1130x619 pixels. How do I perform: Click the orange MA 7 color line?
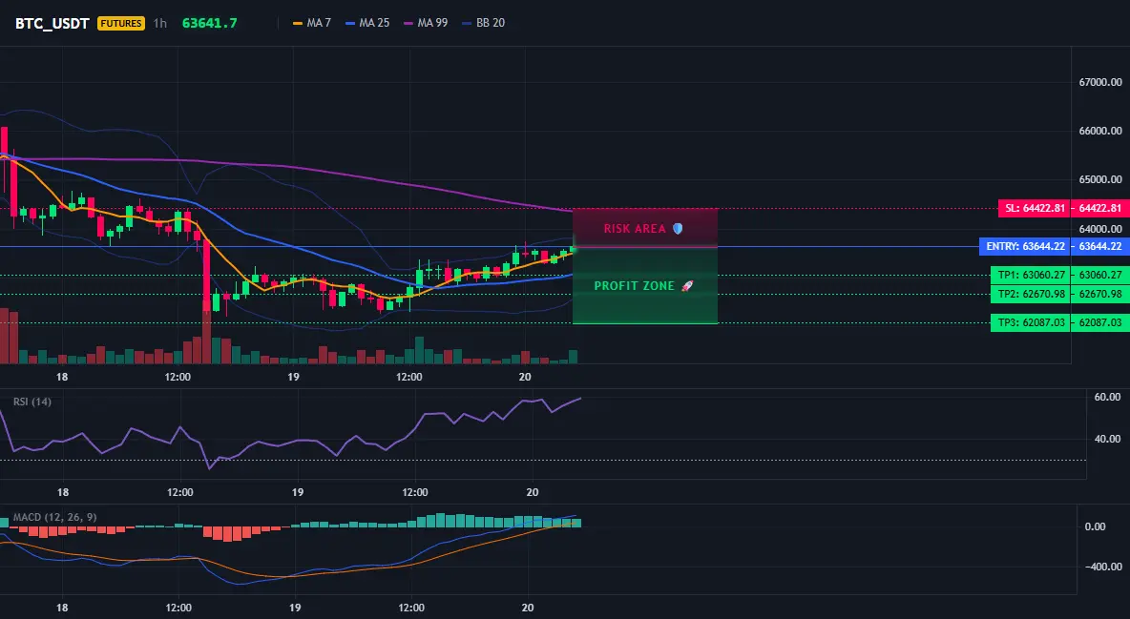click(298, 23)
